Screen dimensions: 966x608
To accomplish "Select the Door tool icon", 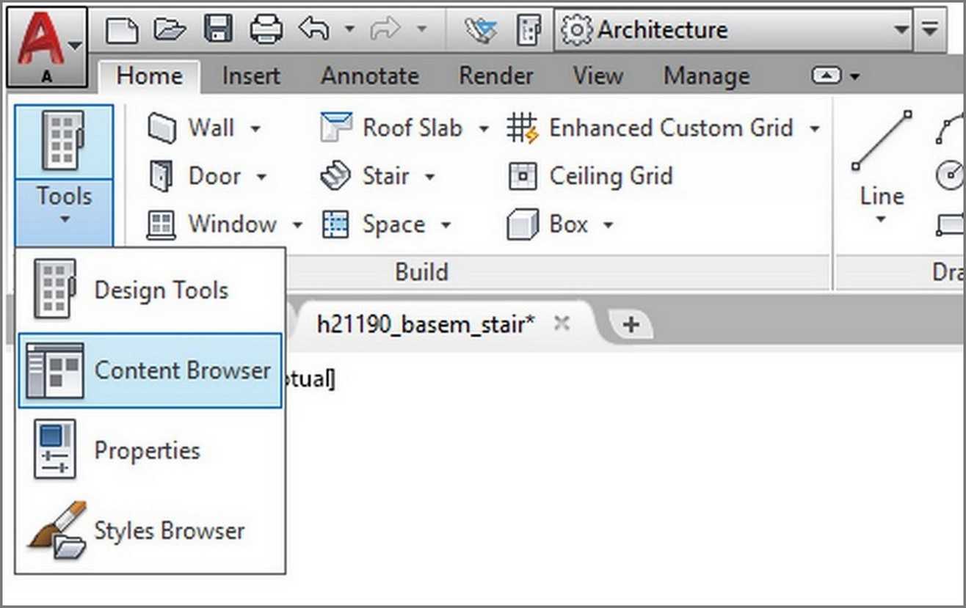I will tap(161, 177).
